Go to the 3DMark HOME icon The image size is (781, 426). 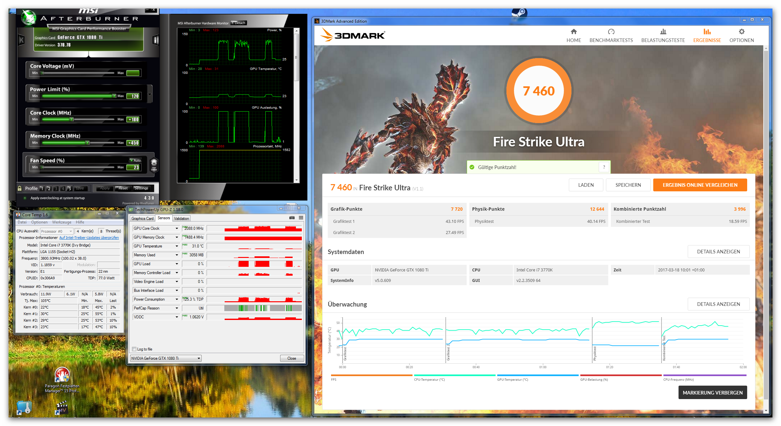(573, 32)
